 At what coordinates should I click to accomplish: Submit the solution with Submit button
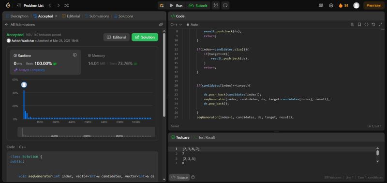(x=198, y=6)
